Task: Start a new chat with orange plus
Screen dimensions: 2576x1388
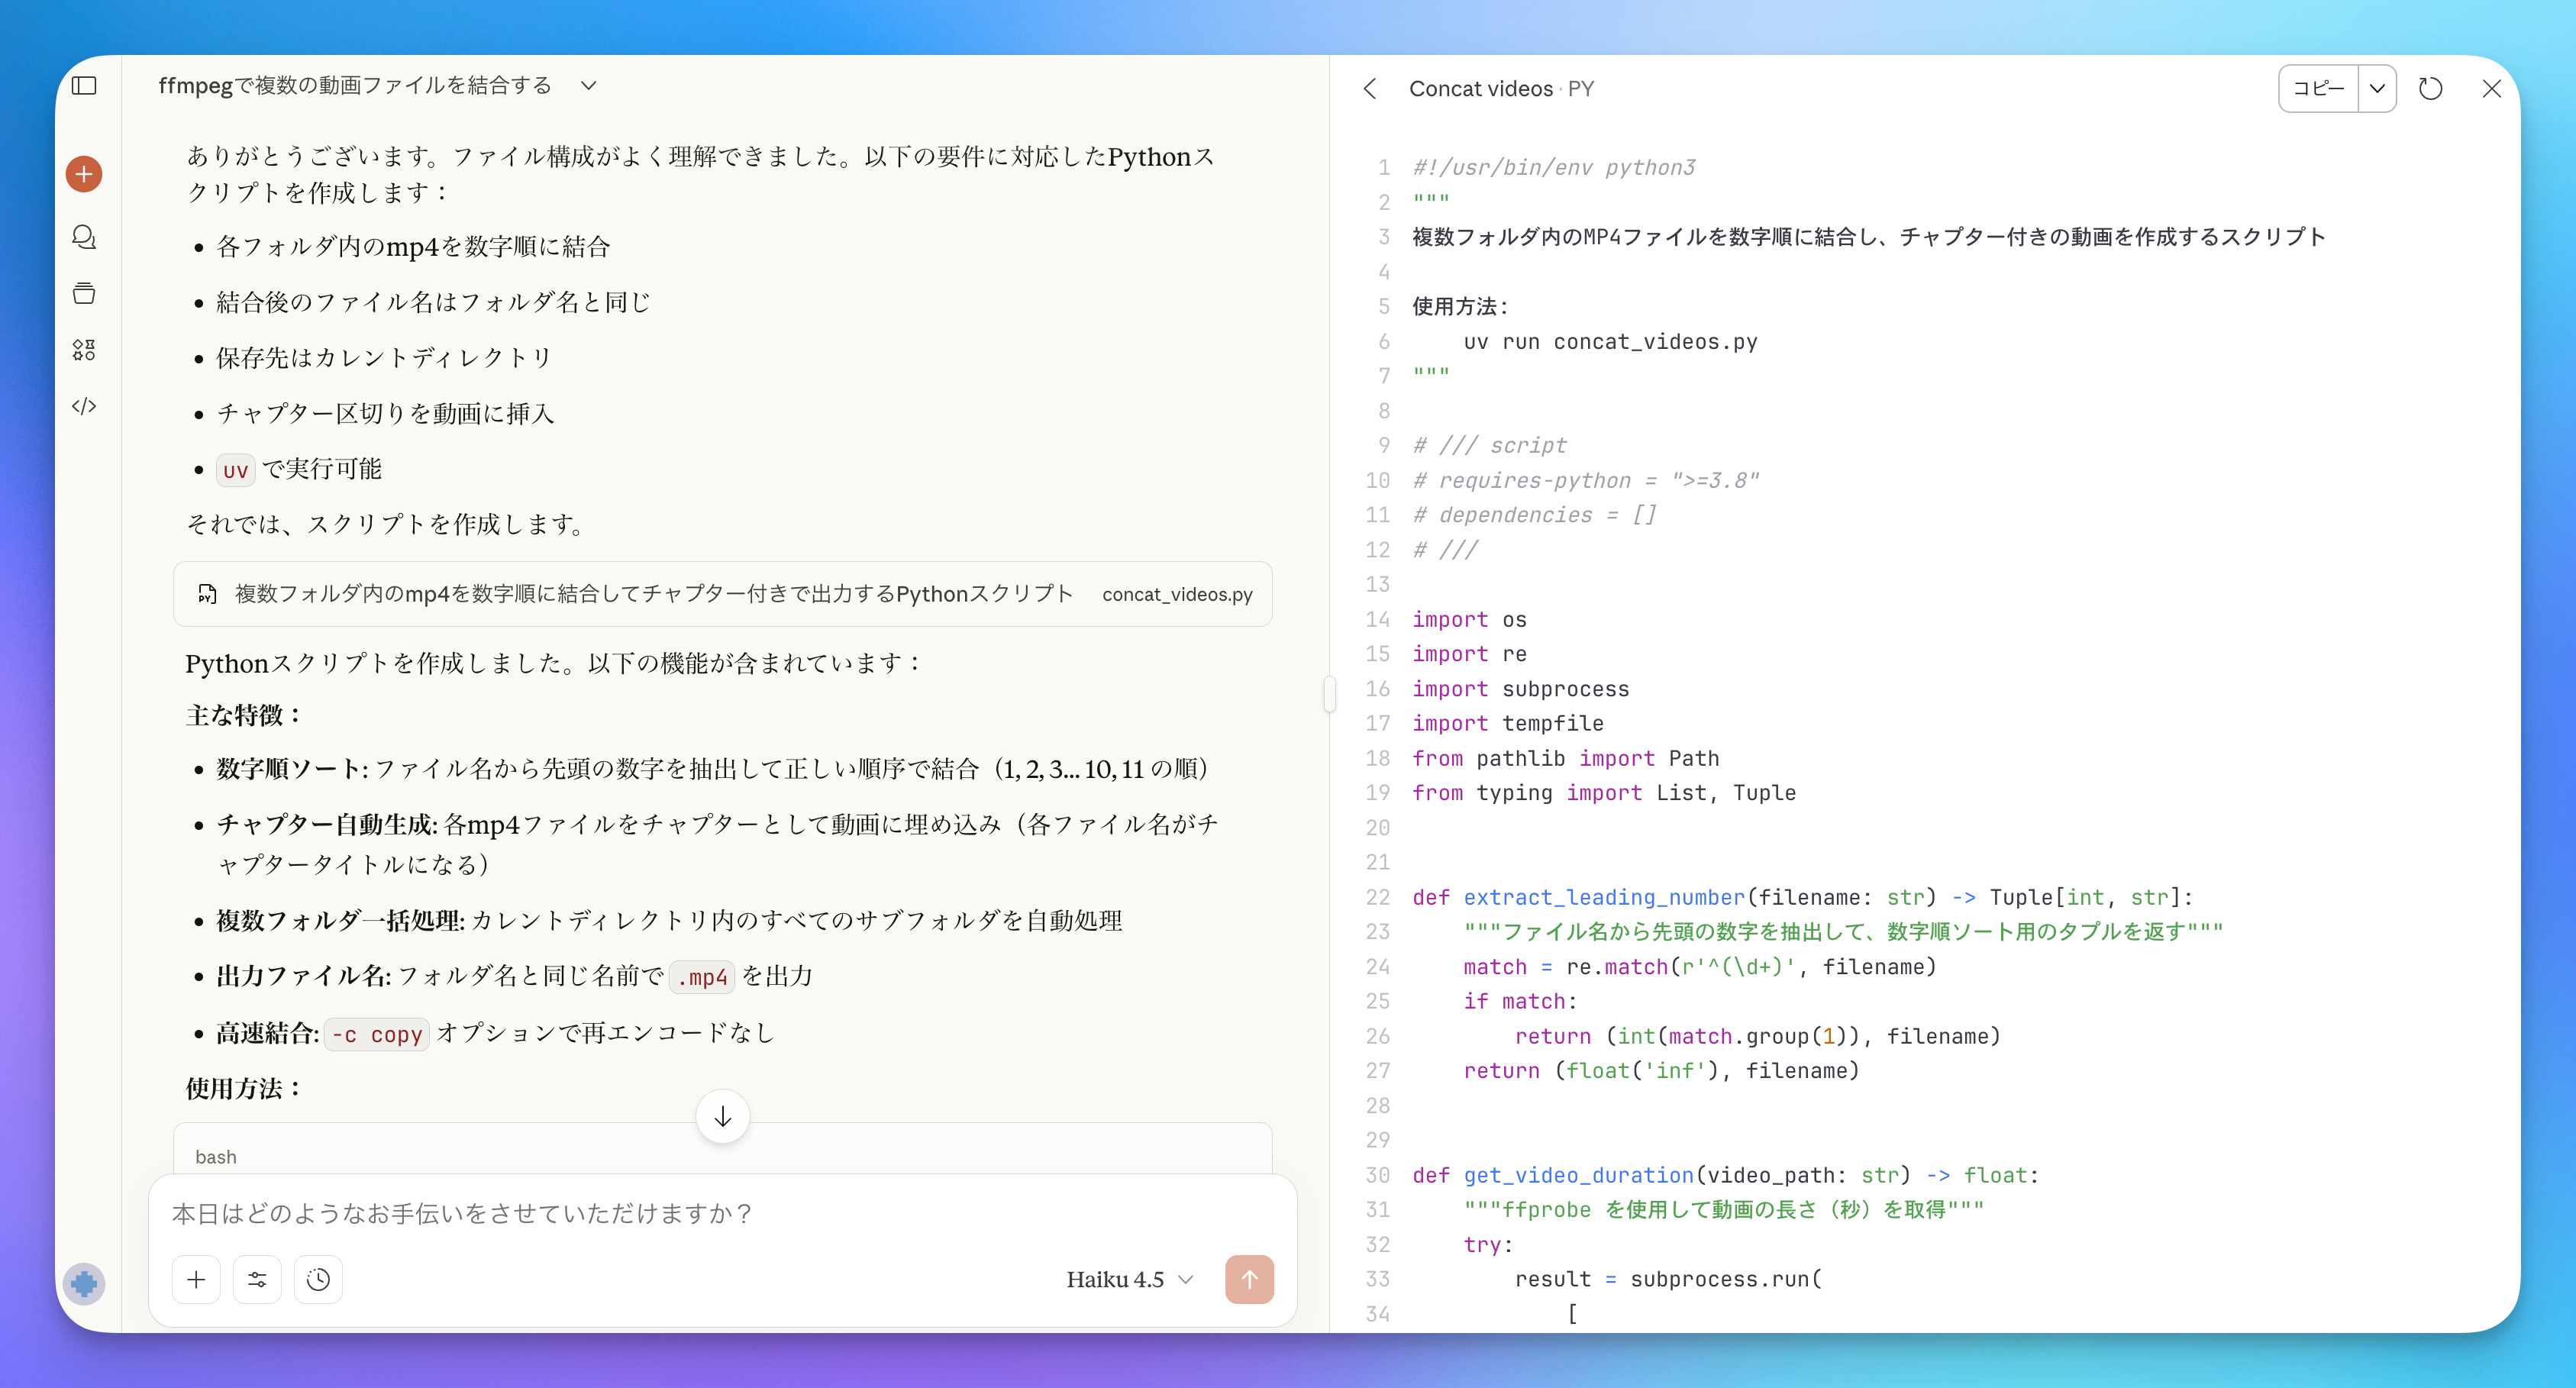Action: coord(84,174)
